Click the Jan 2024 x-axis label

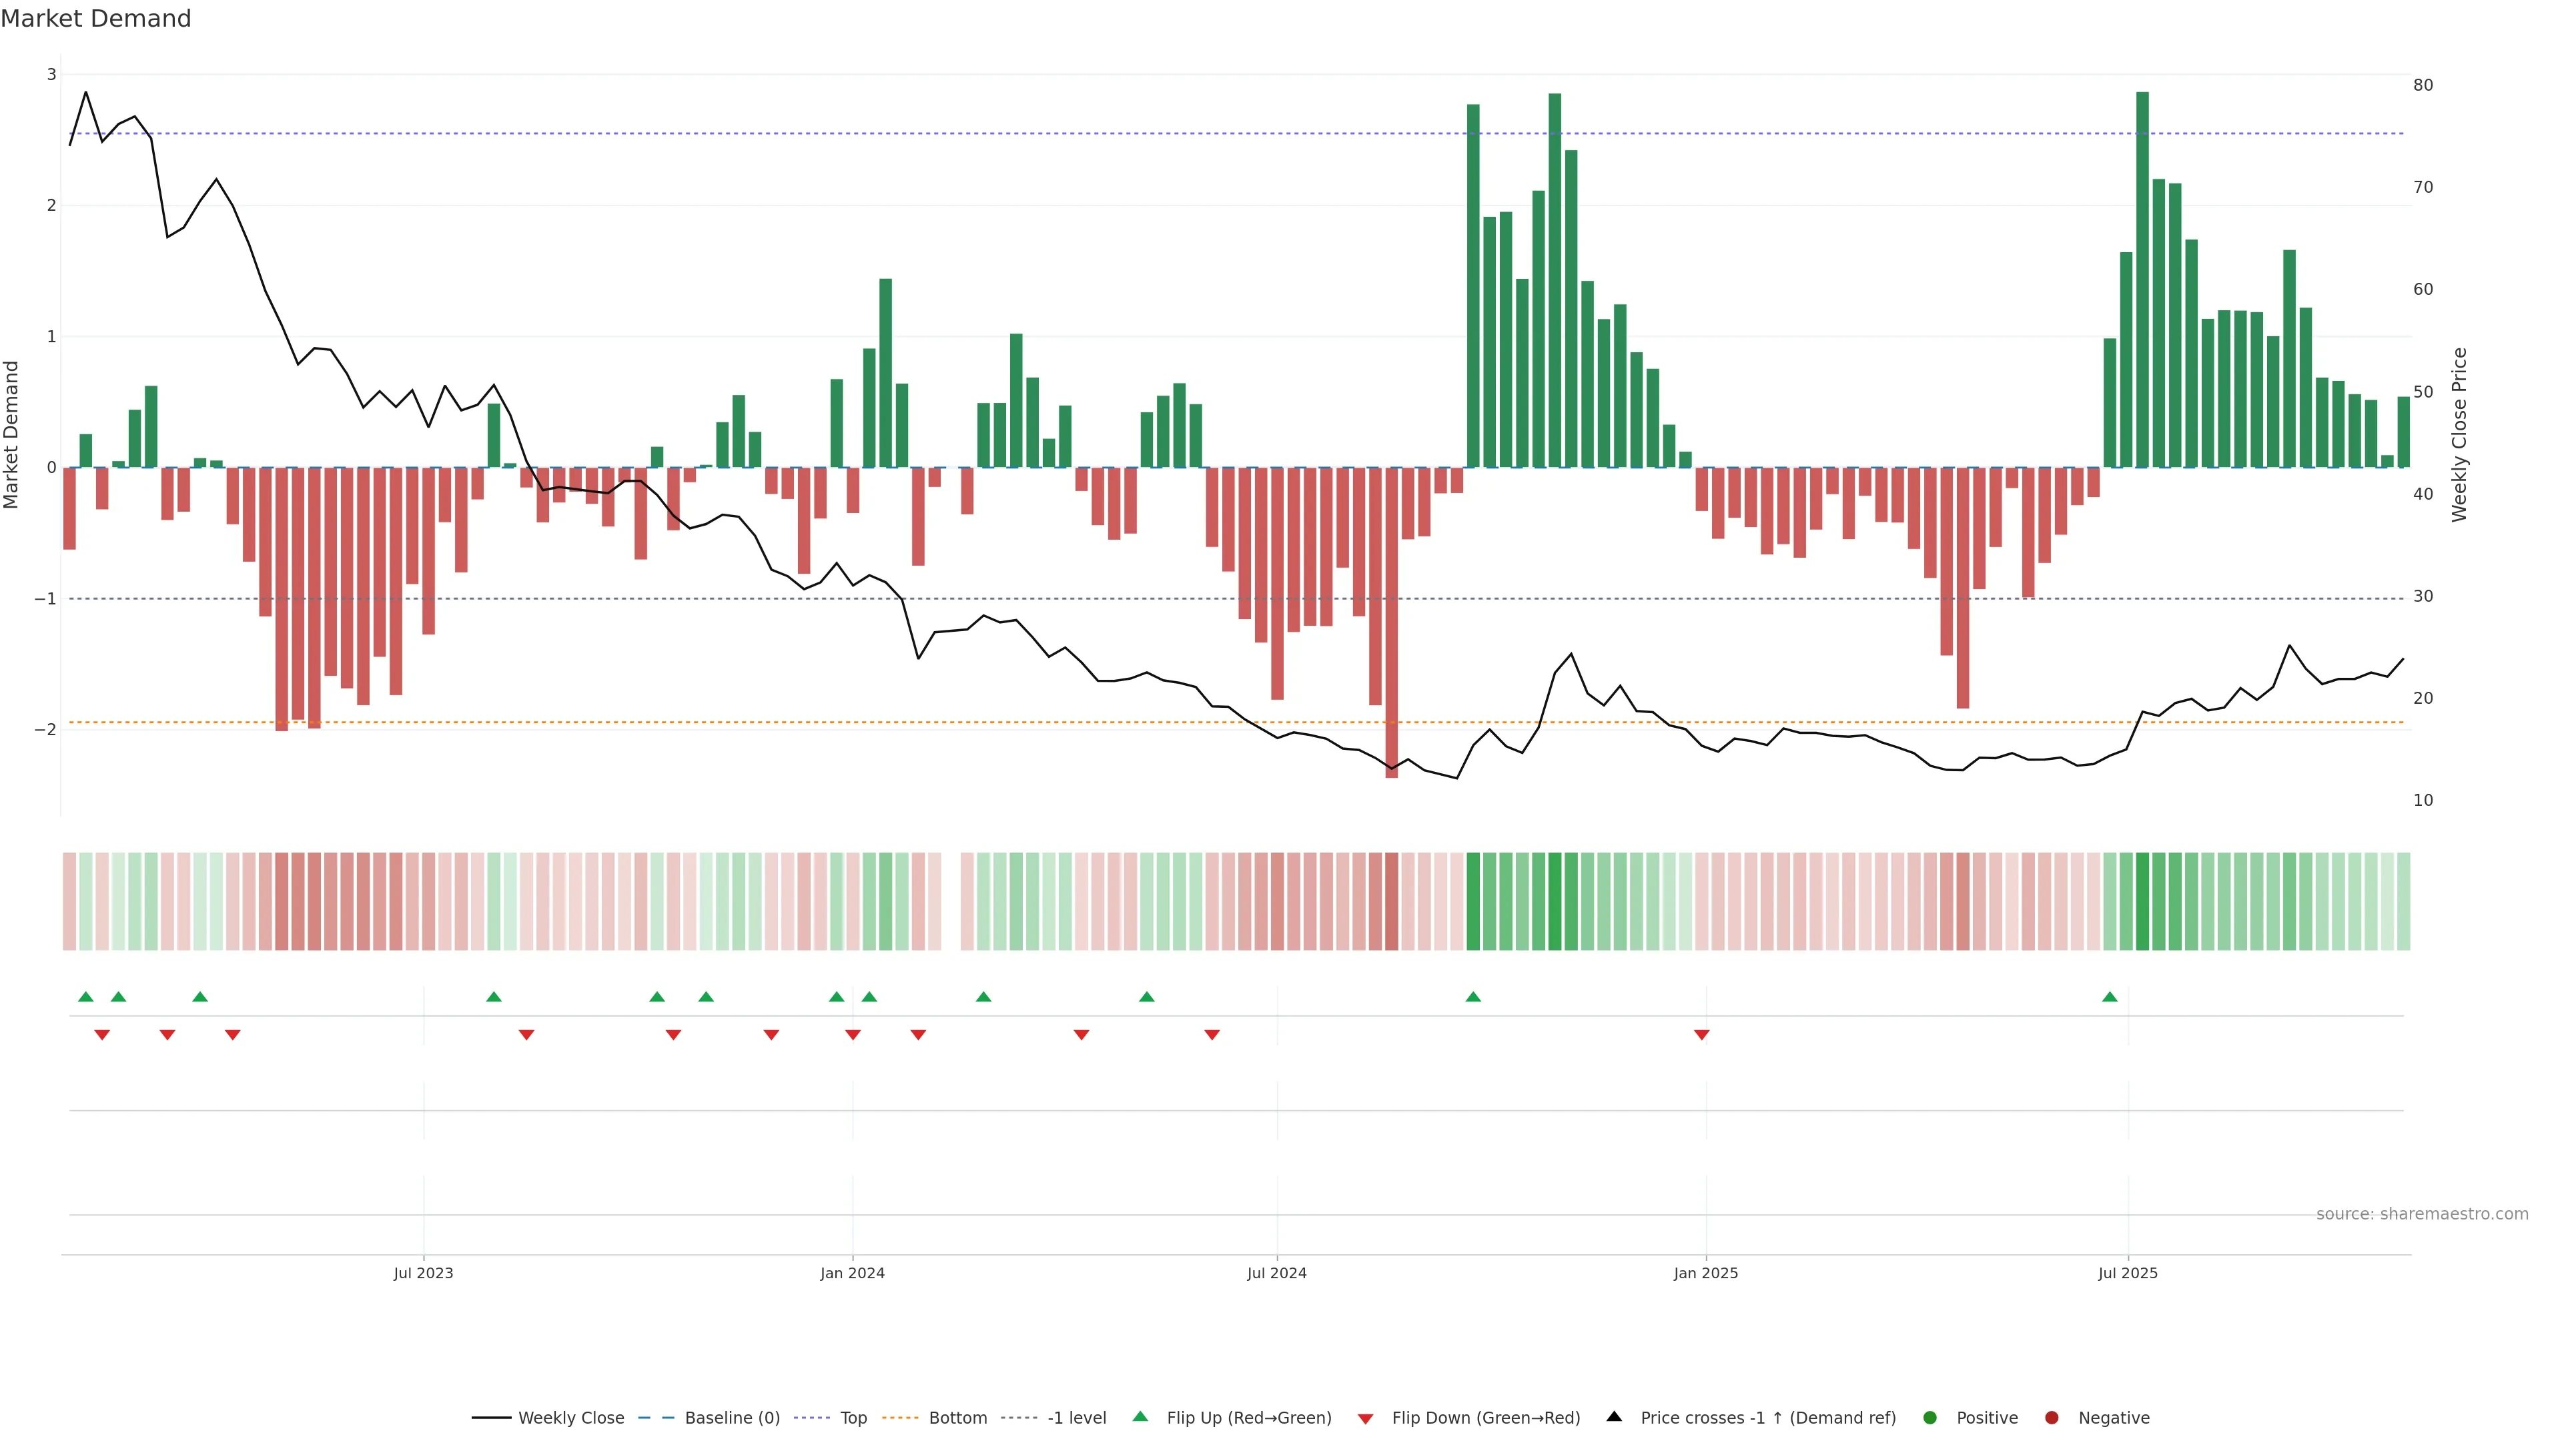[853, 1273]
